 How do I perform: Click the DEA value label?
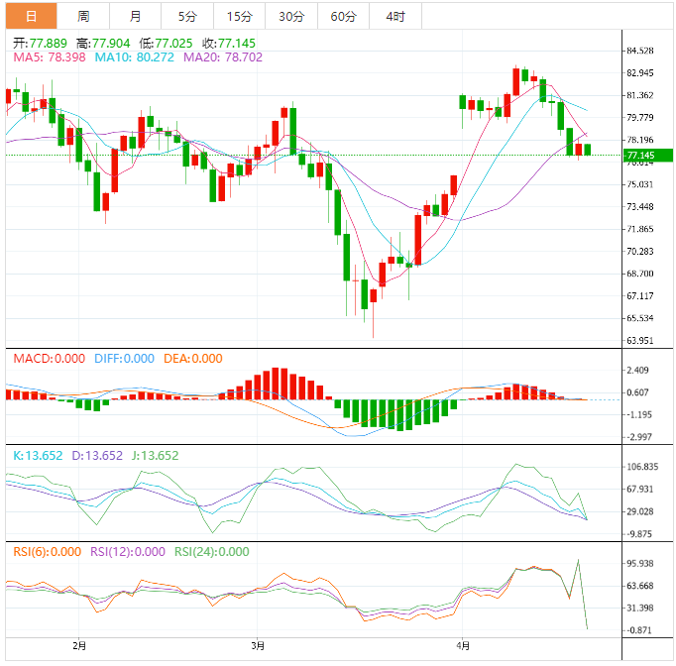click(193, 359)
